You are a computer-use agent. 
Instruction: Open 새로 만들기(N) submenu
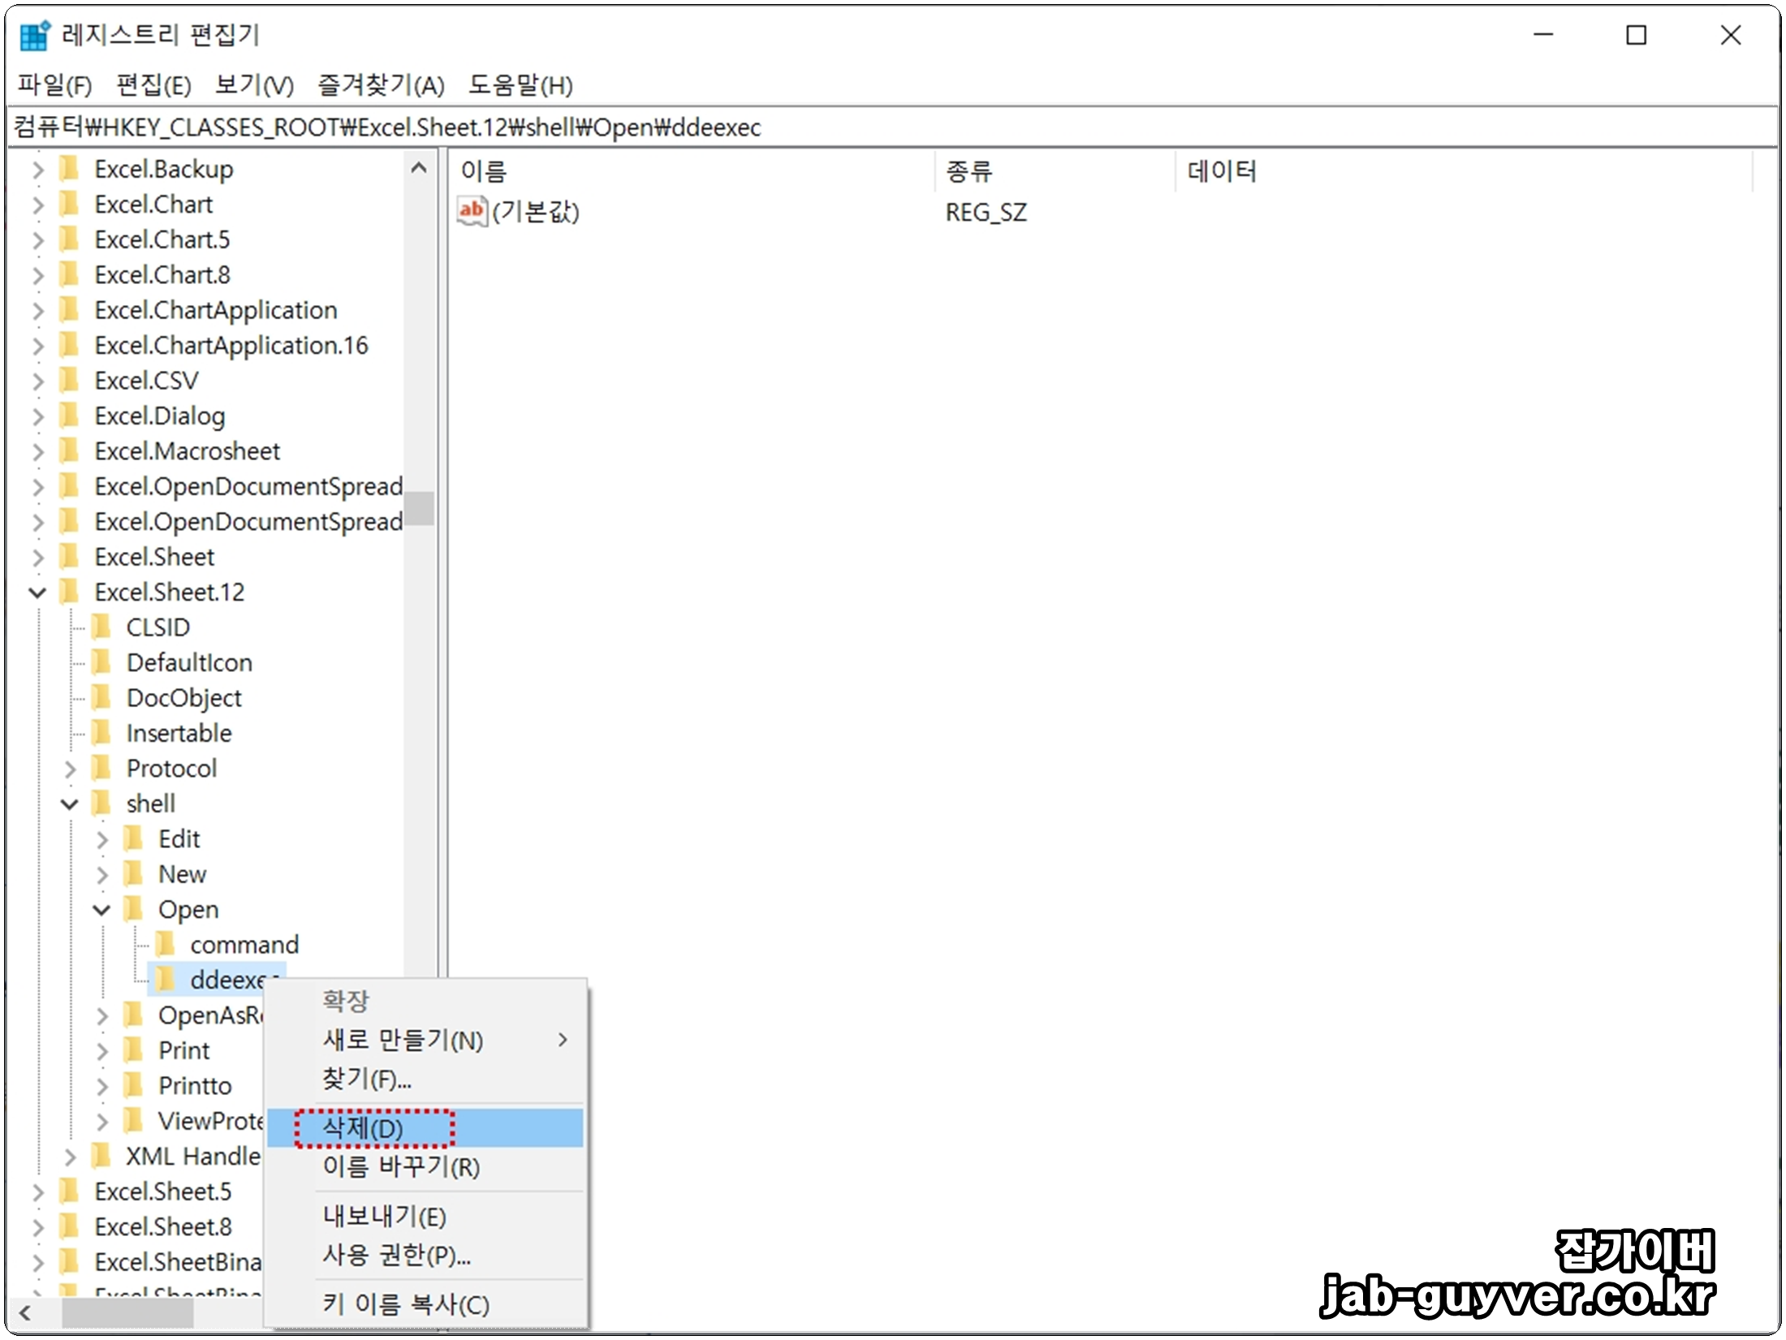(403, 1041)
